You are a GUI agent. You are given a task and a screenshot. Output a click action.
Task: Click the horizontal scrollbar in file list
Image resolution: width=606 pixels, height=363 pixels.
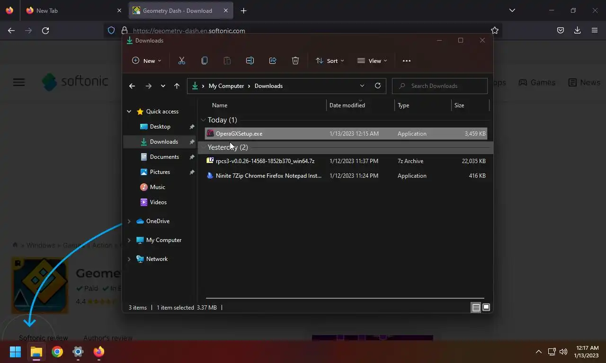coord(345,298)
